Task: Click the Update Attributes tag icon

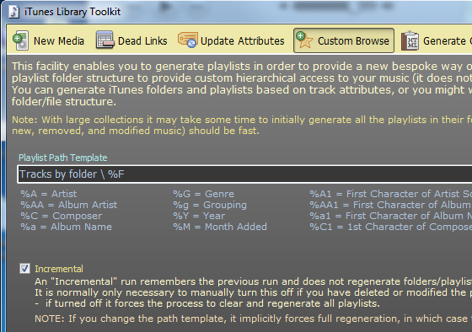Action: (x=187, y=40)
